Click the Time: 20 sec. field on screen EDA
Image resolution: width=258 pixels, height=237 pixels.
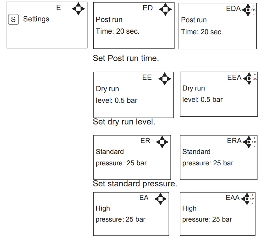tap(202, 32)
